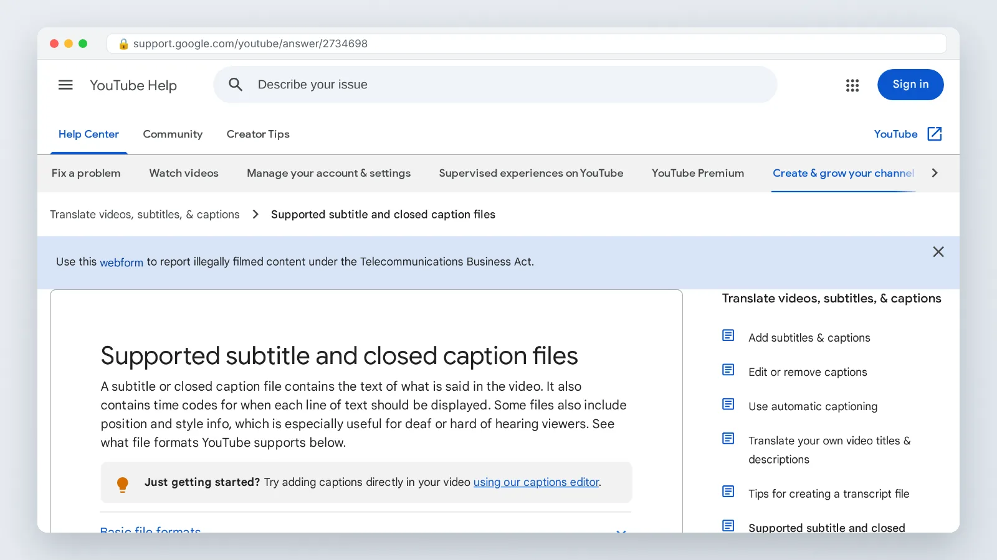Expand the Basic file formats section
This screenshot has width=997, height=560.
(366, 529)
